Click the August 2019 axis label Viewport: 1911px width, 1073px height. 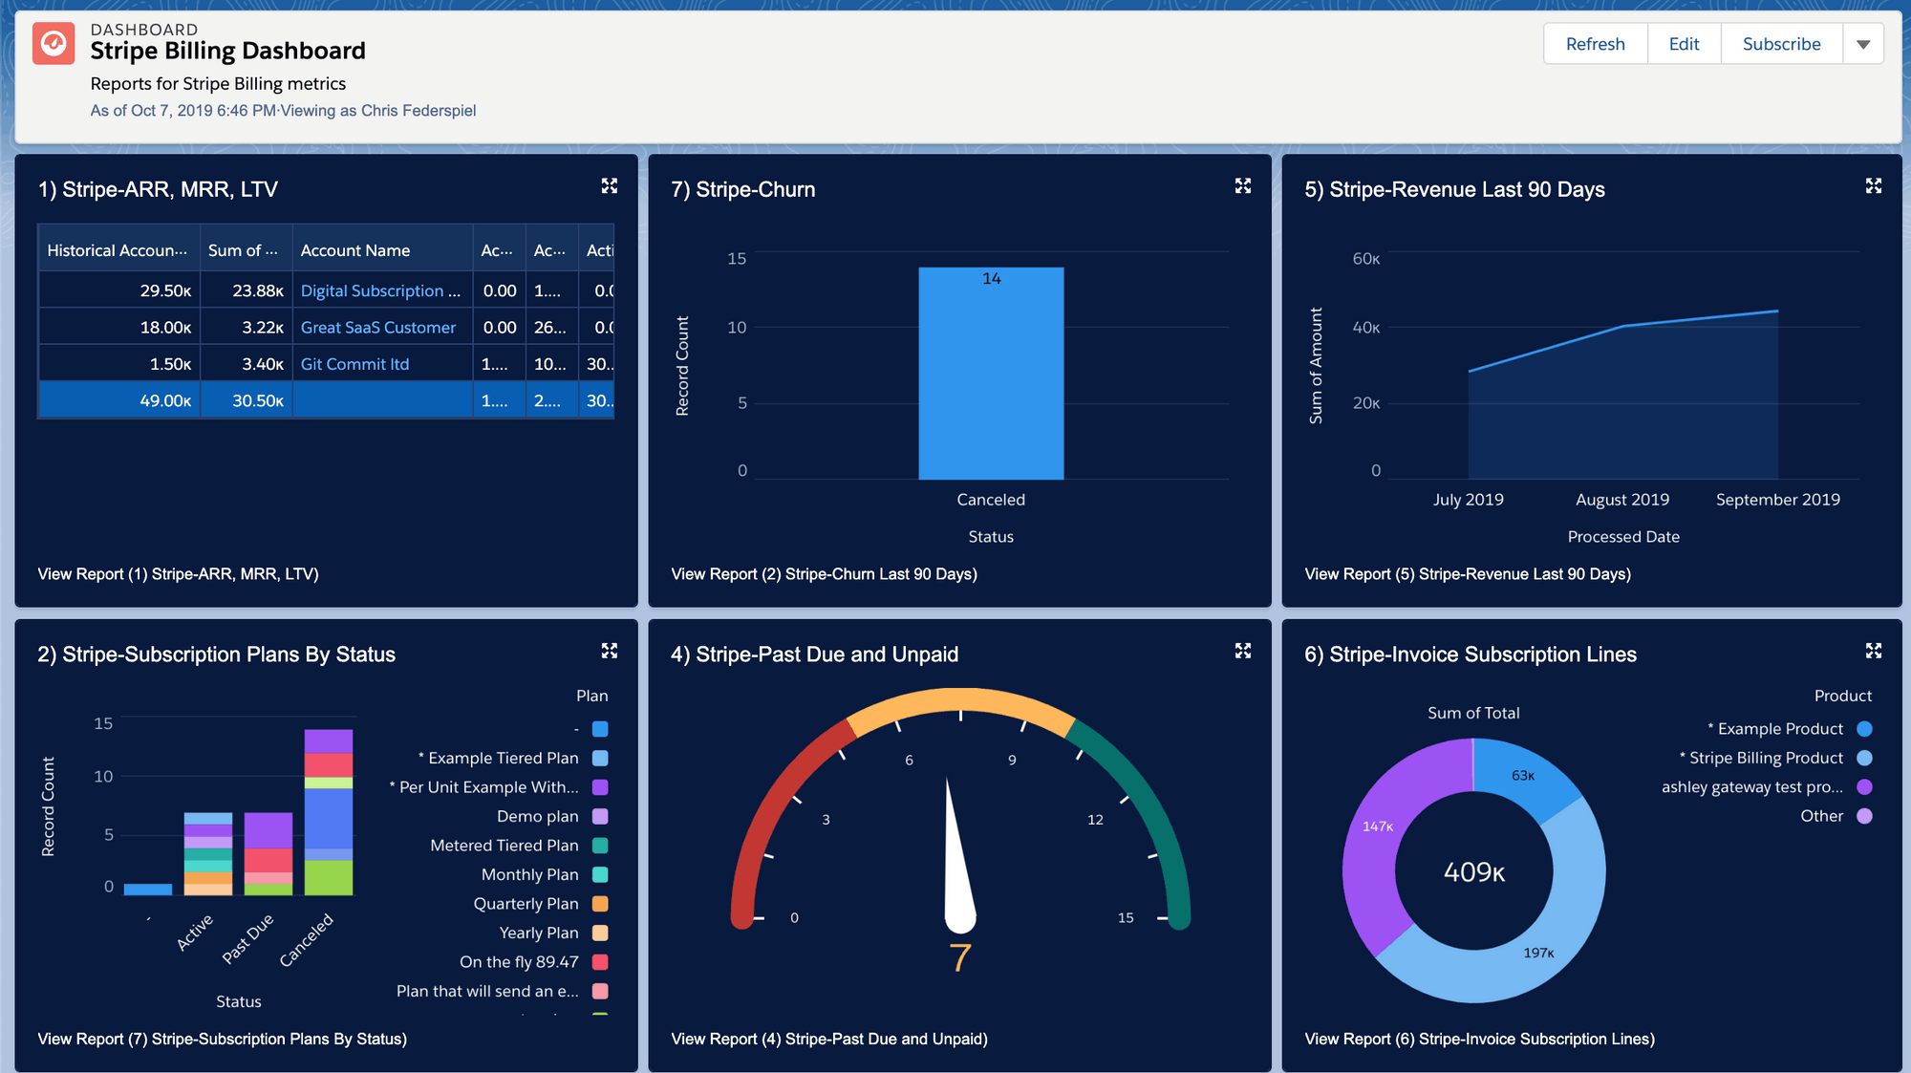(x=1622, y=500)
